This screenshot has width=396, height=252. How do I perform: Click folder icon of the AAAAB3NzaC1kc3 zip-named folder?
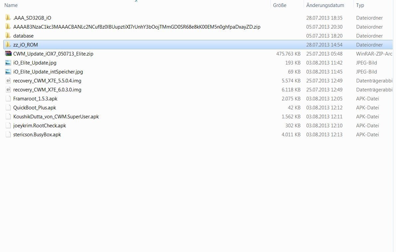click(8, 27)
